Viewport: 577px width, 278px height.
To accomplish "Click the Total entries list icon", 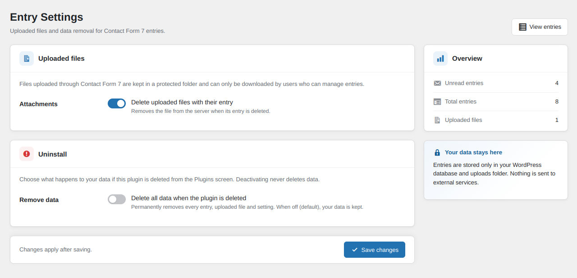I will [437, 102].
